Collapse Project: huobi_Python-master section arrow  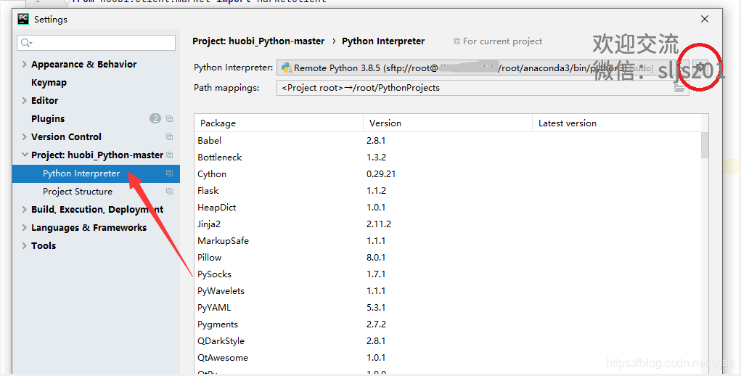24,155
